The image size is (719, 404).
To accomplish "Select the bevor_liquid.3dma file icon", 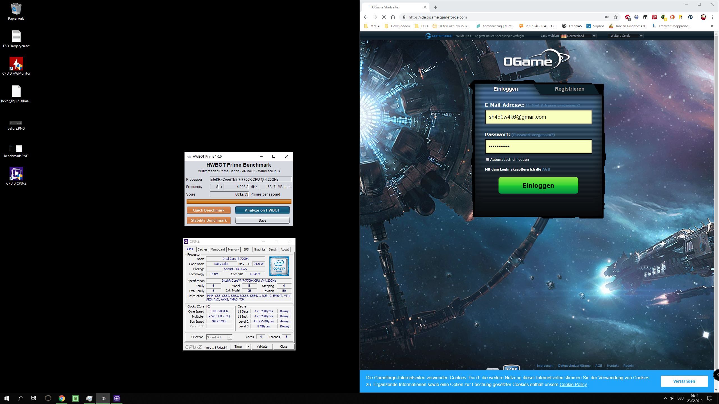I will point(16,94).
